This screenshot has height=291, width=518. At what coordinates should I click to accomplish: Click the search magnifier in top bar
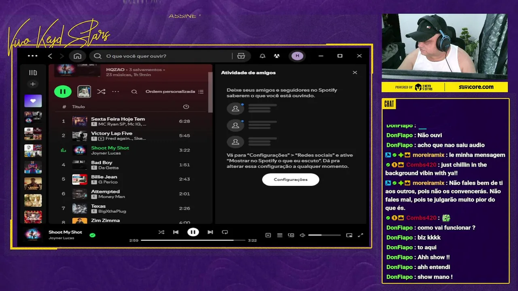point(98,56)
